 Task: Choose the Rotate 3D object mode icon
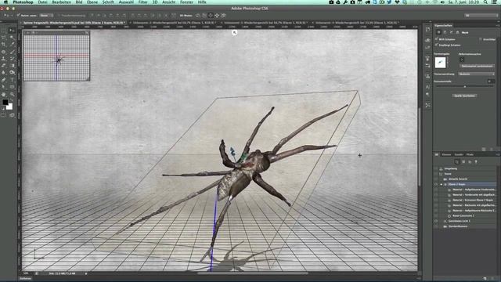198,15
